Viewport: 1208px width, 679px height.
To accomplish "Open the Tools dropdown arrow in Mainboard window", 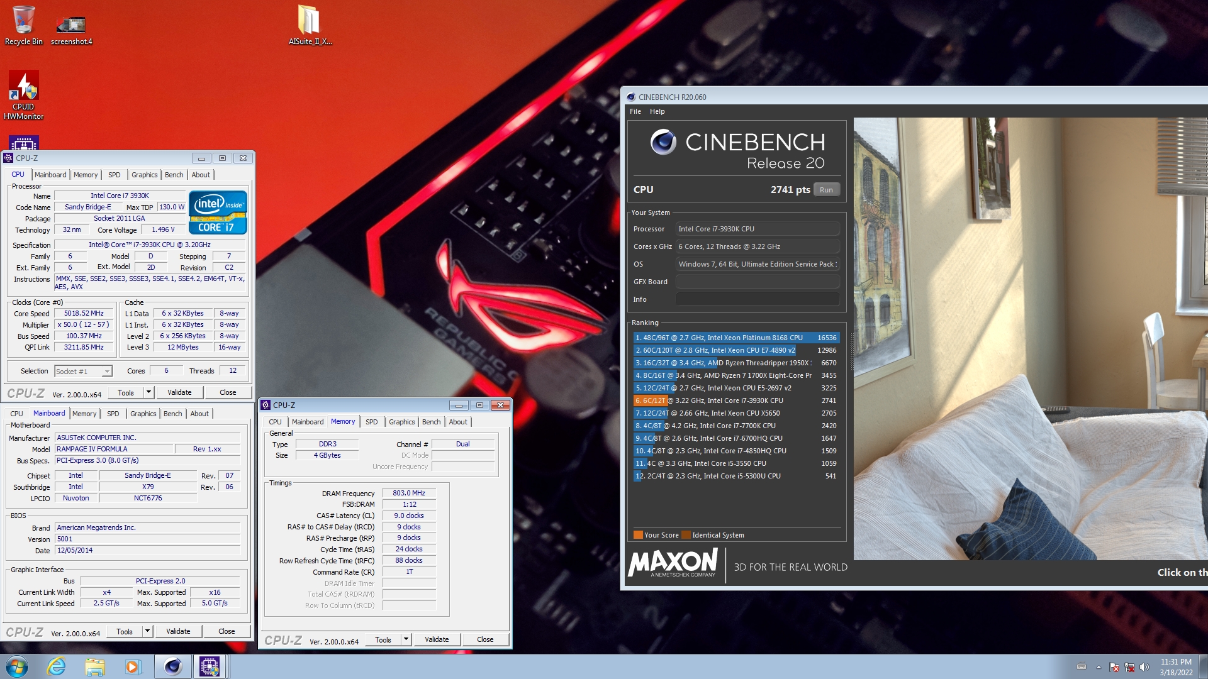I will (147, 631).
